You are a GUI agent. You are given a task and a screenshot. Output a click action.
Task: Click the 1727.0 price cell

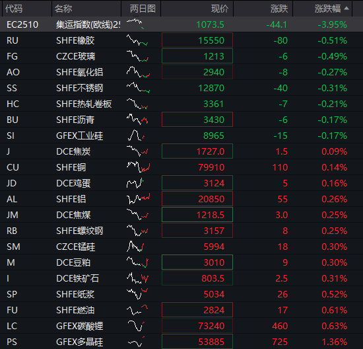coord(197,151)
